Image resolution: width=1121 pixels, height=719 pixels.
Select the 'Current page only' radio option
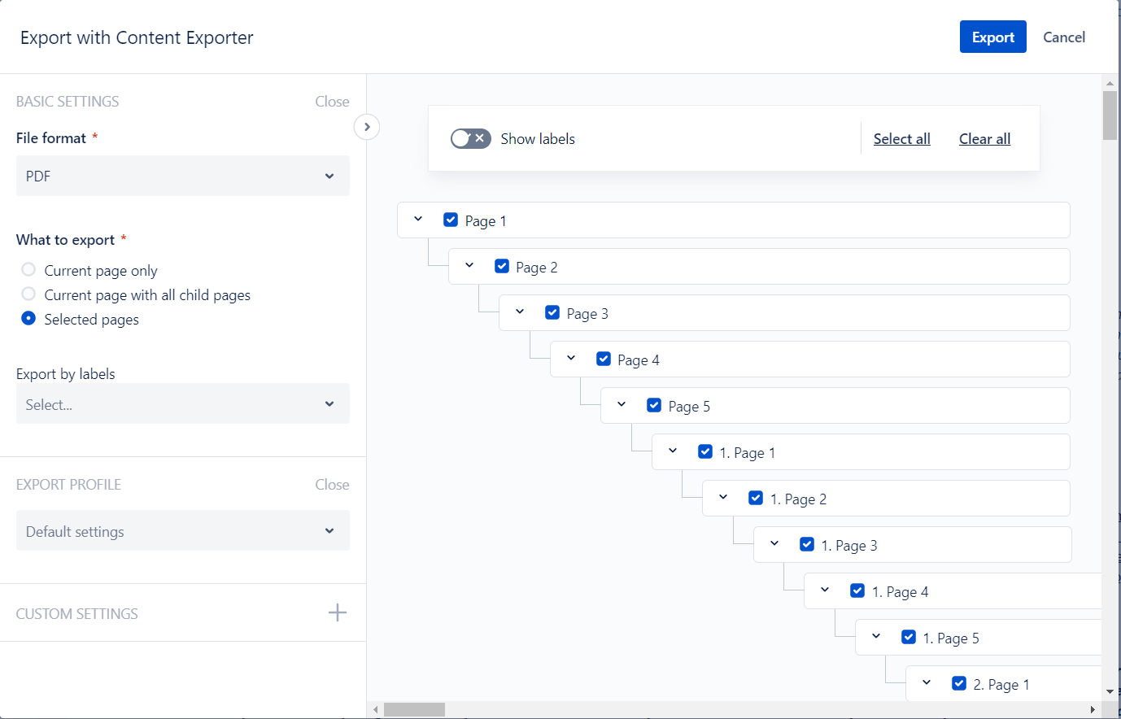[28, 270]
